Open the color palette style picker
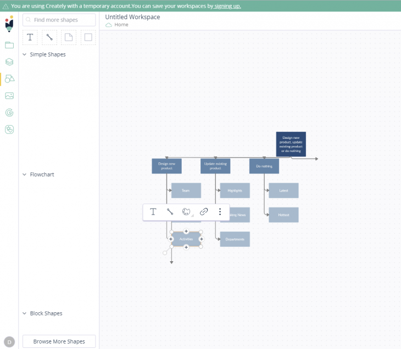 point(186,212)
